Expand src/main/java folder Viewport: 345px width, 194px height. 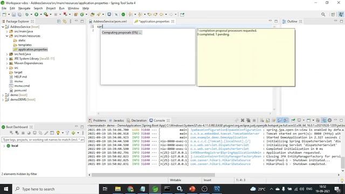pos(7,31)
